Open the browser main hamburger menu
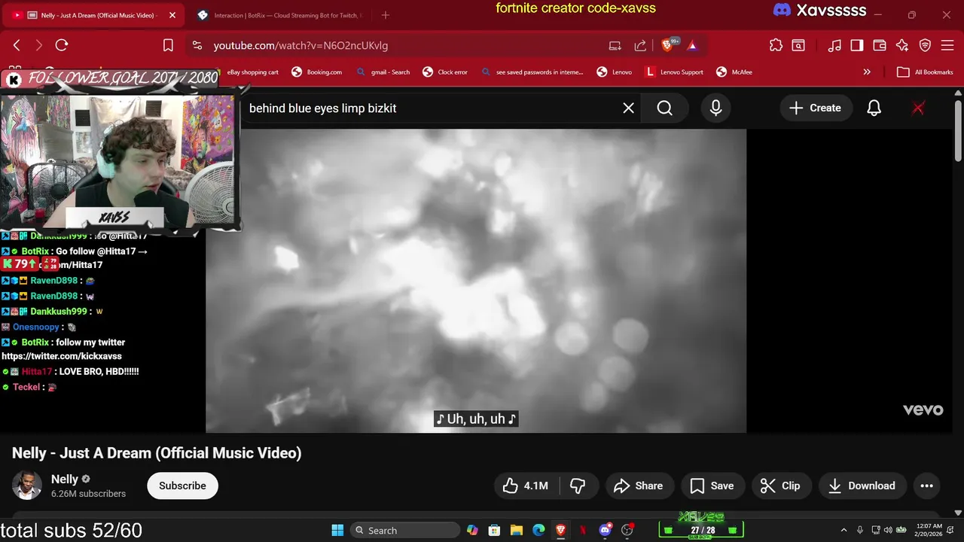Image resolution: width=964 pixels, height=542 pixels. pyautogui.click(x=947, y=45)
